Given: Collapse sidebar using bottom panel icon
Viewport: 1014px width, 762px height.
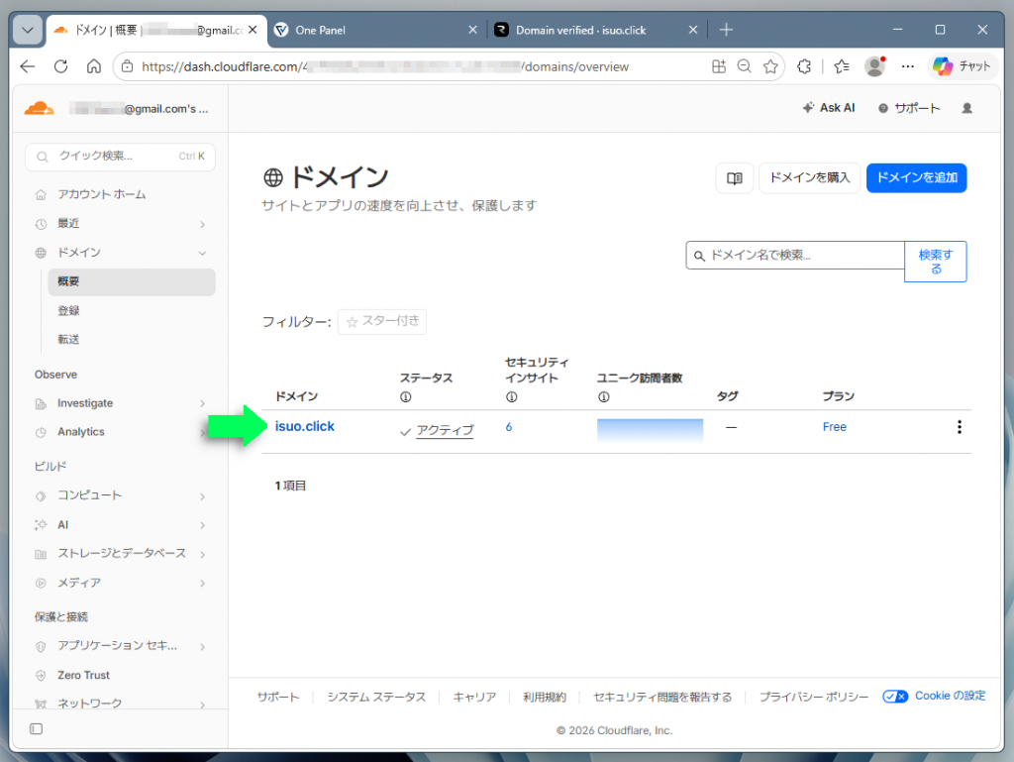Looking at the screenshot, I should pos(37,729).
